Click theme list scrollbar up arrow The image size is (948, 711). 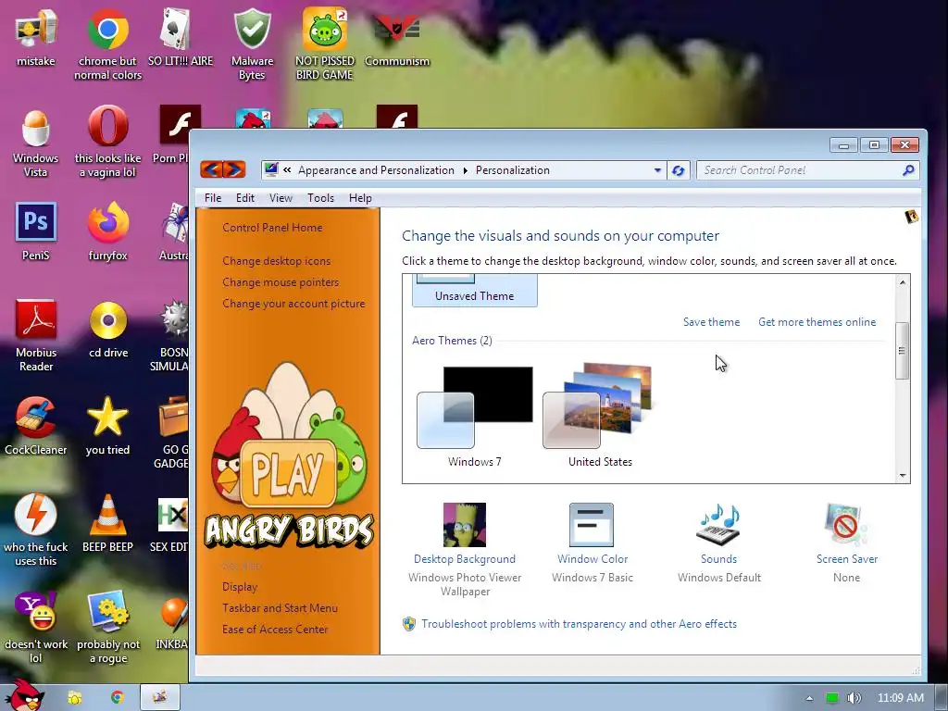point(902,282)
